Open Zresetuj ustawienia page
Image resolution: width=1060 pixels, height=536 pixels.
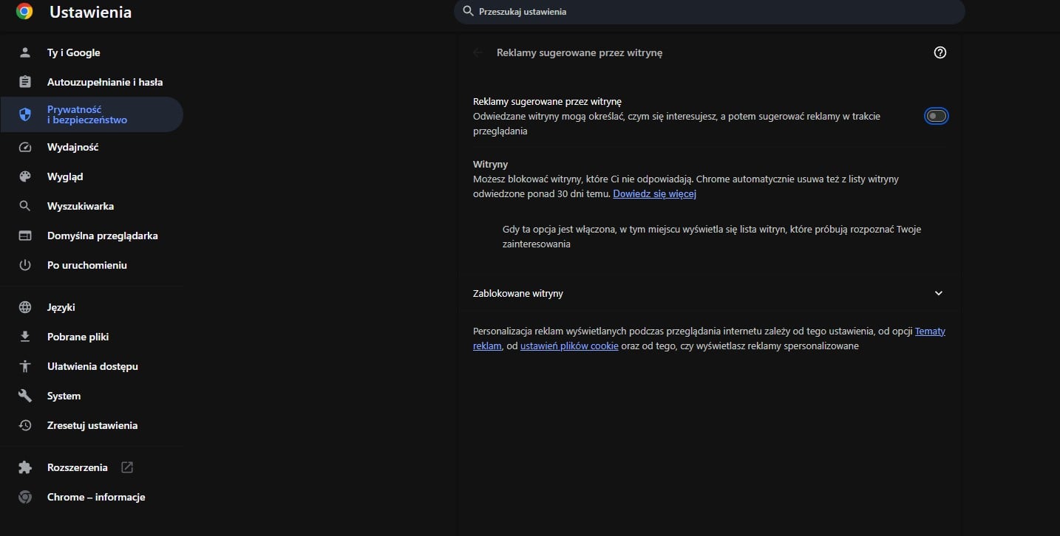click(x=92, y=425)
